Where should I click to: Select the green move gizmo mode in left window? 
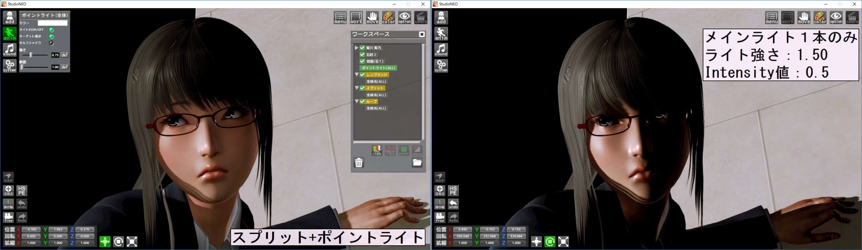pos(105,241)
